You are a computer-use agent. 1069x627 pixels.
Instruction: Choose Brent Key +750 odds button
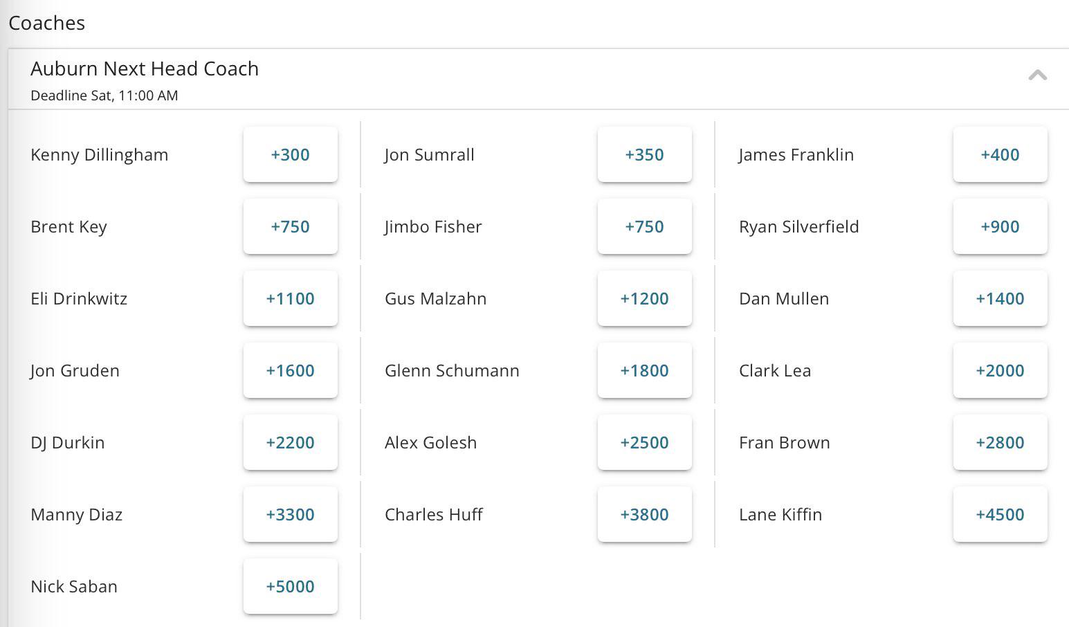[291, 226]
